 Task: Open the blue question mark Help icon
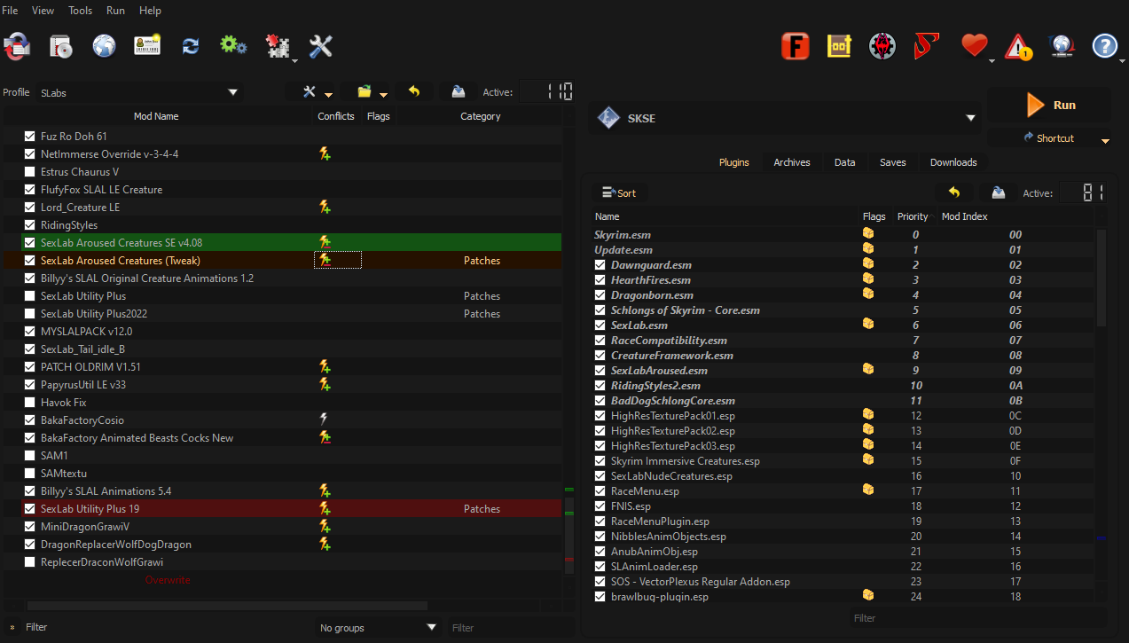(1104, 46)
